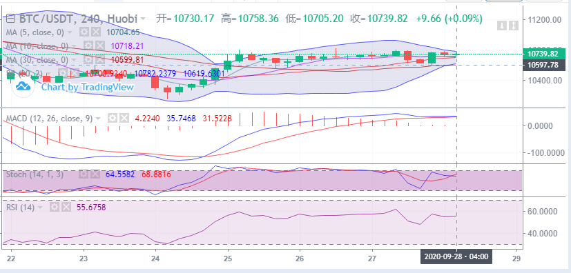Click the down-arrow pane button at top right
This screenshot has height=273, width=571.
point(502,26)
